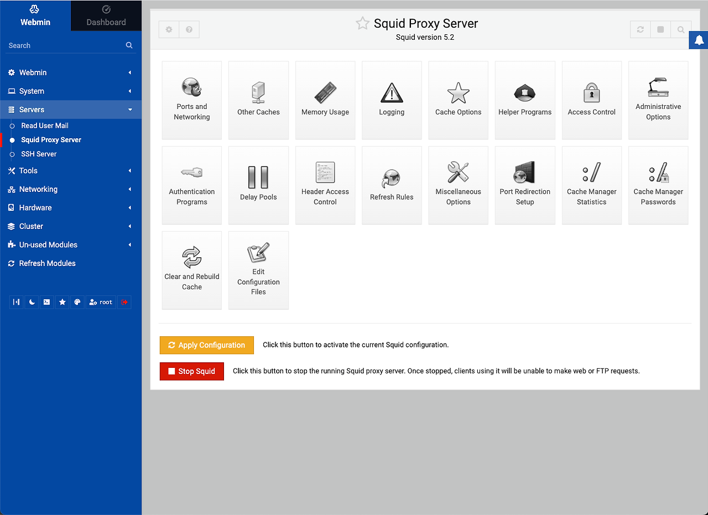Open Administrative Options
Screen dimensions: 708x515
tap(658, 100)
